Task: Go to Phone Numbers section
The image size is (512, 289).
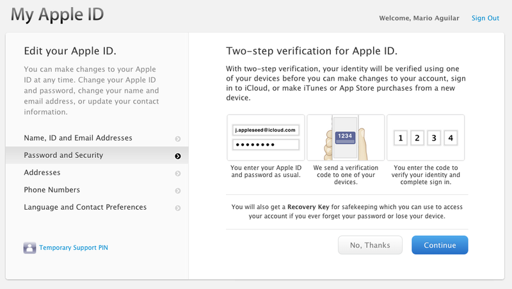Action: 97,190
